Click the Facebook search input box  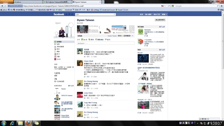pyautogui.click(x=94, y=14)
